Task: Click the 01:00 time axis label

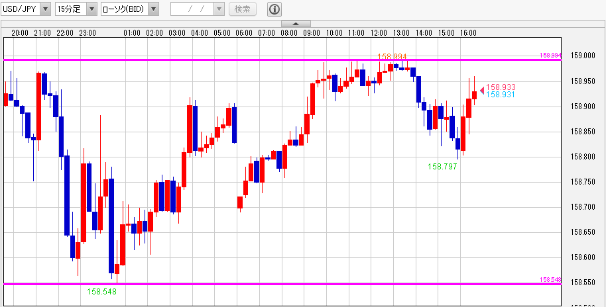Action: 132,33
